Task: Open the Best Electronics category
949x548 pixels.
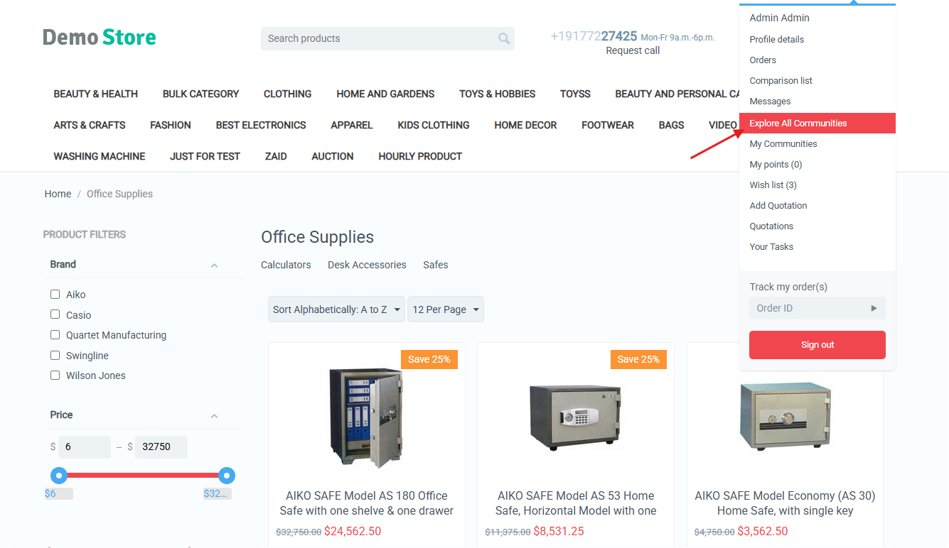Action: (261, 125)
